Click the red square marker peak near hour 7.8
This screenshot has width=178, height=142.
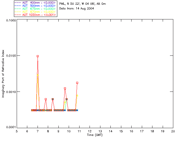click(46, 99)
